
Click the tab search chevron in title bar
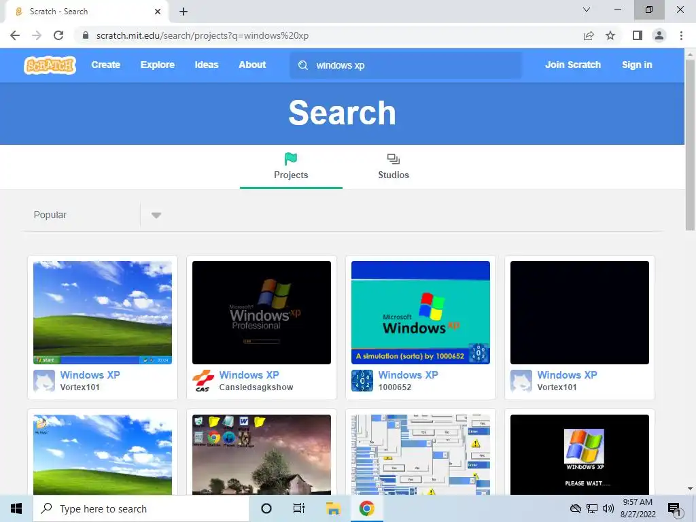coord(587,10)
